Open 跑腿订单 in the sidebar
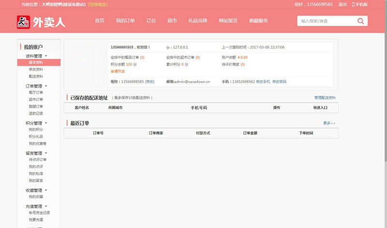387x228 pixels. coord(36,106)
